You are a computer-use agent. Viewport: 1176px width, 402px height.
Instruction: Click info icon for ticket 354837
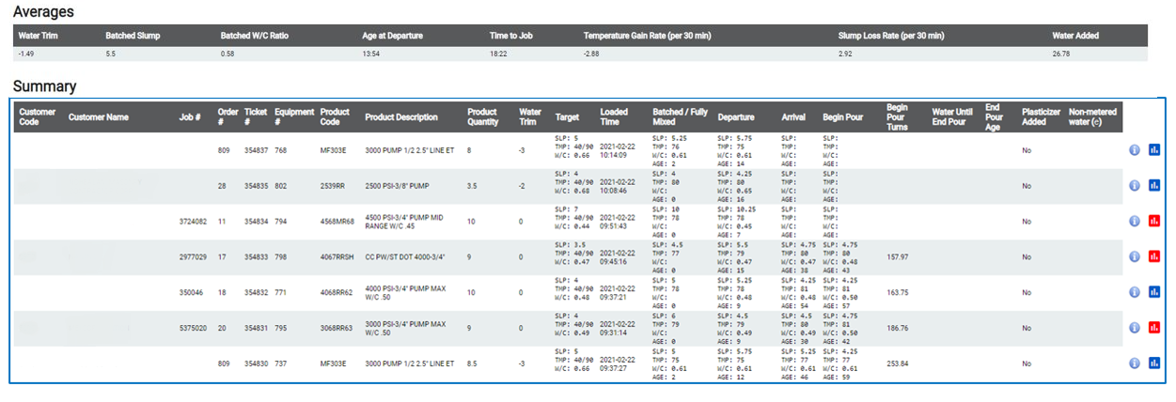1134,150
